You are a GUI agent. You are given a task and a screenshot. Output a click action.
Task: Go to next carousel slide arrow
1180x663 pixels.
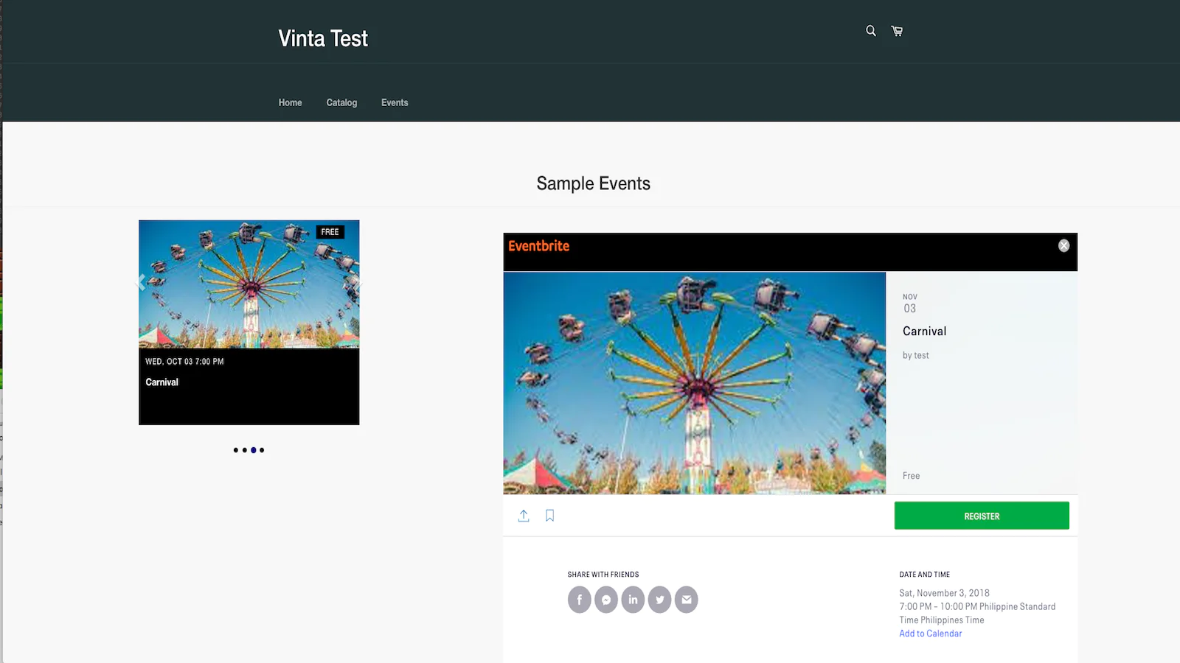356,282
